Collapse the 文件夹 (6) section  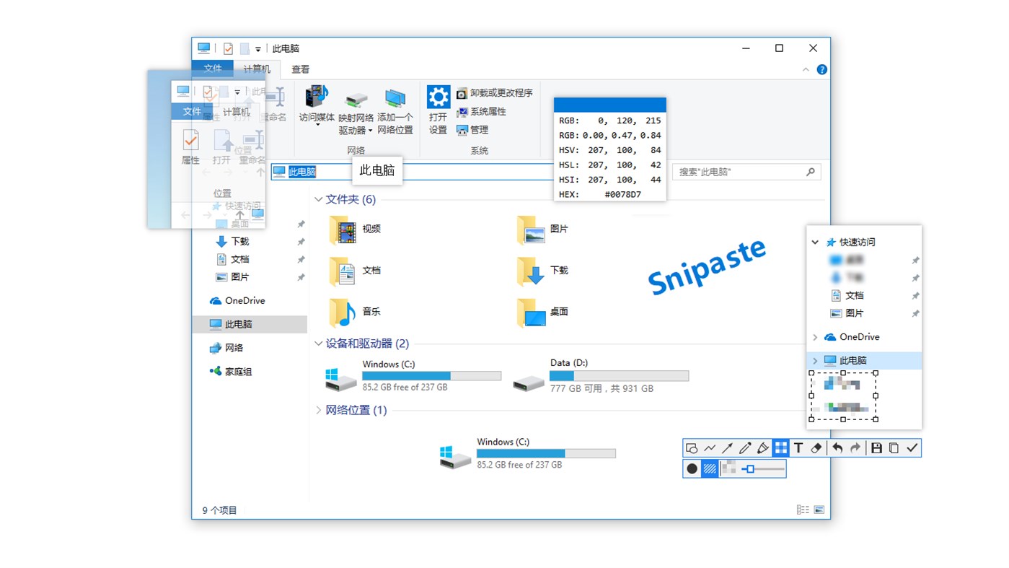[x=318, y=199]
